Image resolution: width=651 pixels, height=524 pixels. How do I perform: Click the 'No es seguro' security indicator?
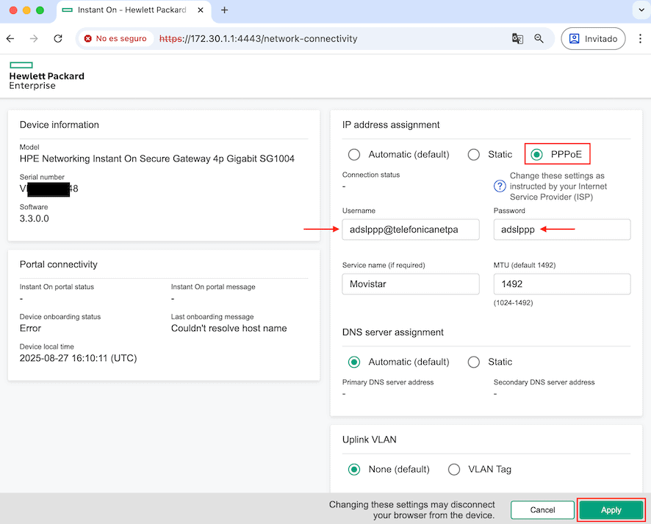tap(115, 39)
